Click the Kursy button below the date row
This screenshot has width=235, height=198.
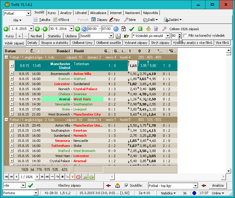coord(10,36)
